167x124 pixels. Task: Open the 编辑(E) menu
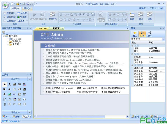pyautogui.click(x=143, y=8)
